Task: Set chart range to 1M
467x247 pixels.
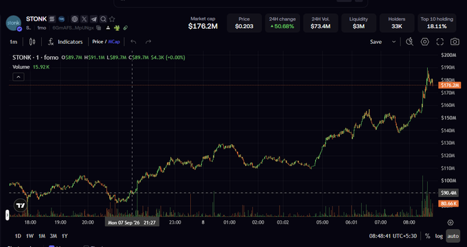Action: pos(42,236)
